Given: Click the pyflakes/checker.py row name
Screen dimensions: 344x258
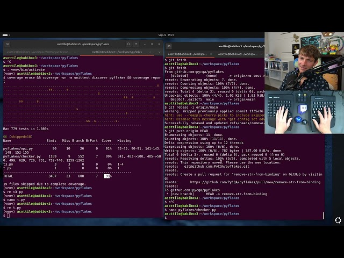Looking at the screenshot, I should (x=22, y=156).
